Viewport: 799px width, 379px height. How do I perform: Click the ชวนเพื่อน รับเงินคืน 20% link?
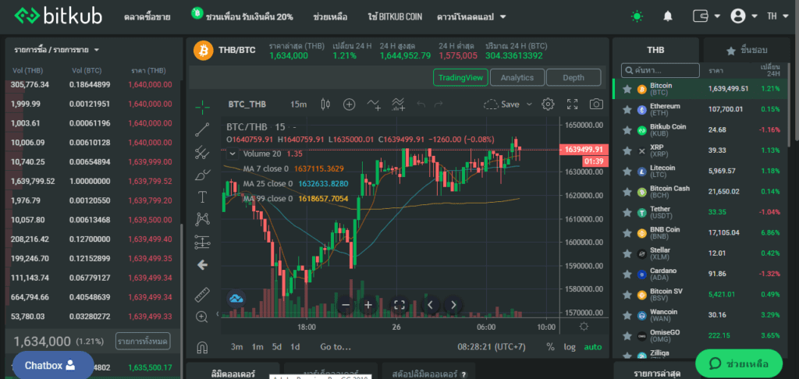click(242, 16)
